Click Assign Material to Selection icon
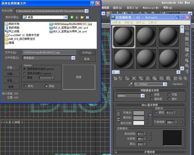 [127, 78]
